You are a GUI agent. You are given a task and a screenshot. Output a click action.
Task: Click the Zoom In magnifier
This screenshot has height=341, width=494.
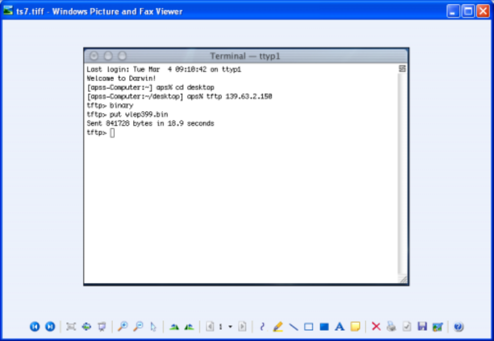click(123, 326)
